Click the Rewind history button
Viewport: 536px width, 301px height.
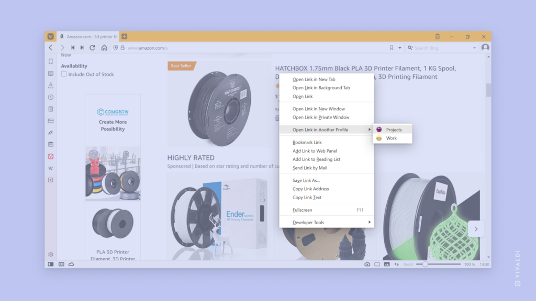[x=73, y=48]
